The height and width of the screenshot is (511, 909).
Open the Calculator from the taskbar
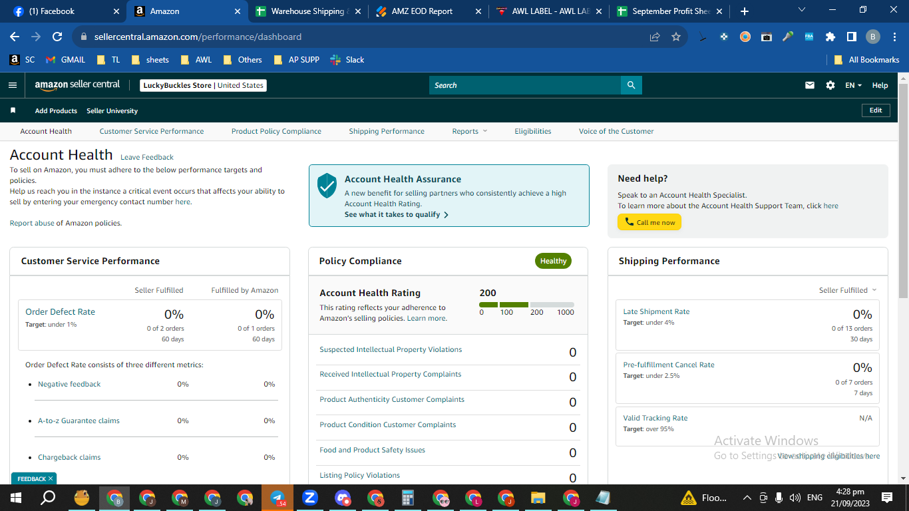tap(408, 498)
